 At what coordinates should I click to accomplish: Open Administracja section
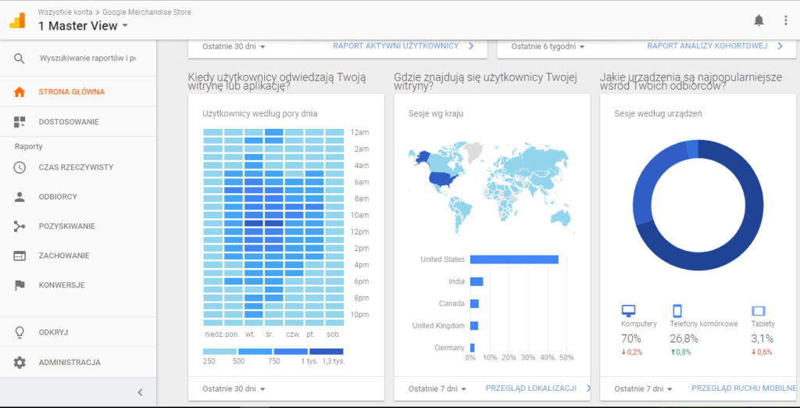(x=78, y=363)
